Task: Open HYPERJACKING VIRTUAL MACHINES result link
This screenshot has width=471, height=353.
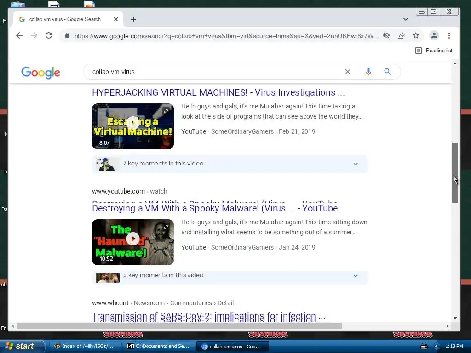Action: point(218,92)
